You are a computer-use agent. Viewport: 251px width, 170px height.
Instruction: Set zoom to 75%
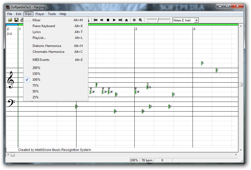(x=56, y=85)
